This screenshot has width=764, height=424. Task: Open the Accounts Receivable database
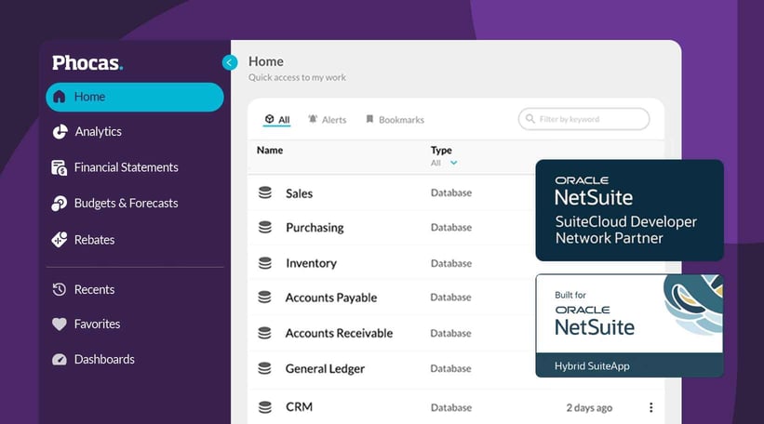[339, 333]
